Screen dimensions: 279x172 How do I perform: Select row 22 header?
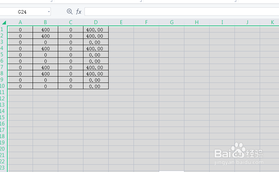coord(4,162)
